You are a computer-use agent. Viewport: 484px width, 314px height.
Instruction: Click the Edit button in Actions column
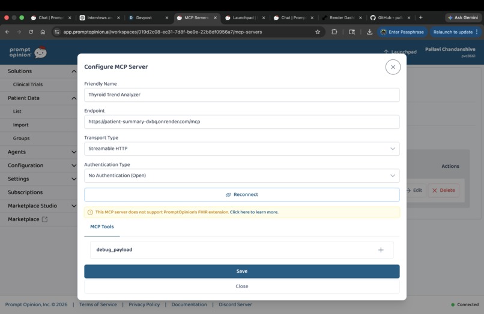[x=415, y=191]
